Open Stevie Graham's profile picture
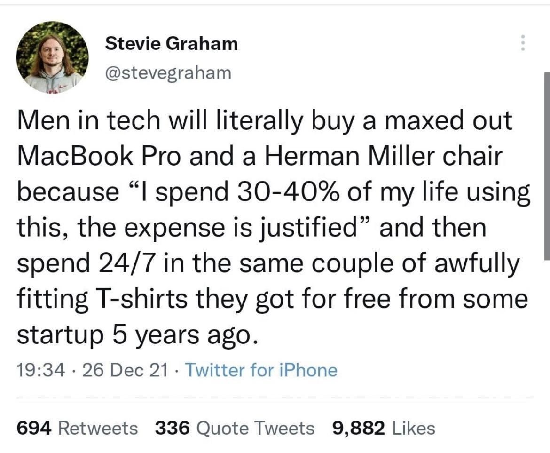Screen dimensions: 550x453 coord(52,57)
